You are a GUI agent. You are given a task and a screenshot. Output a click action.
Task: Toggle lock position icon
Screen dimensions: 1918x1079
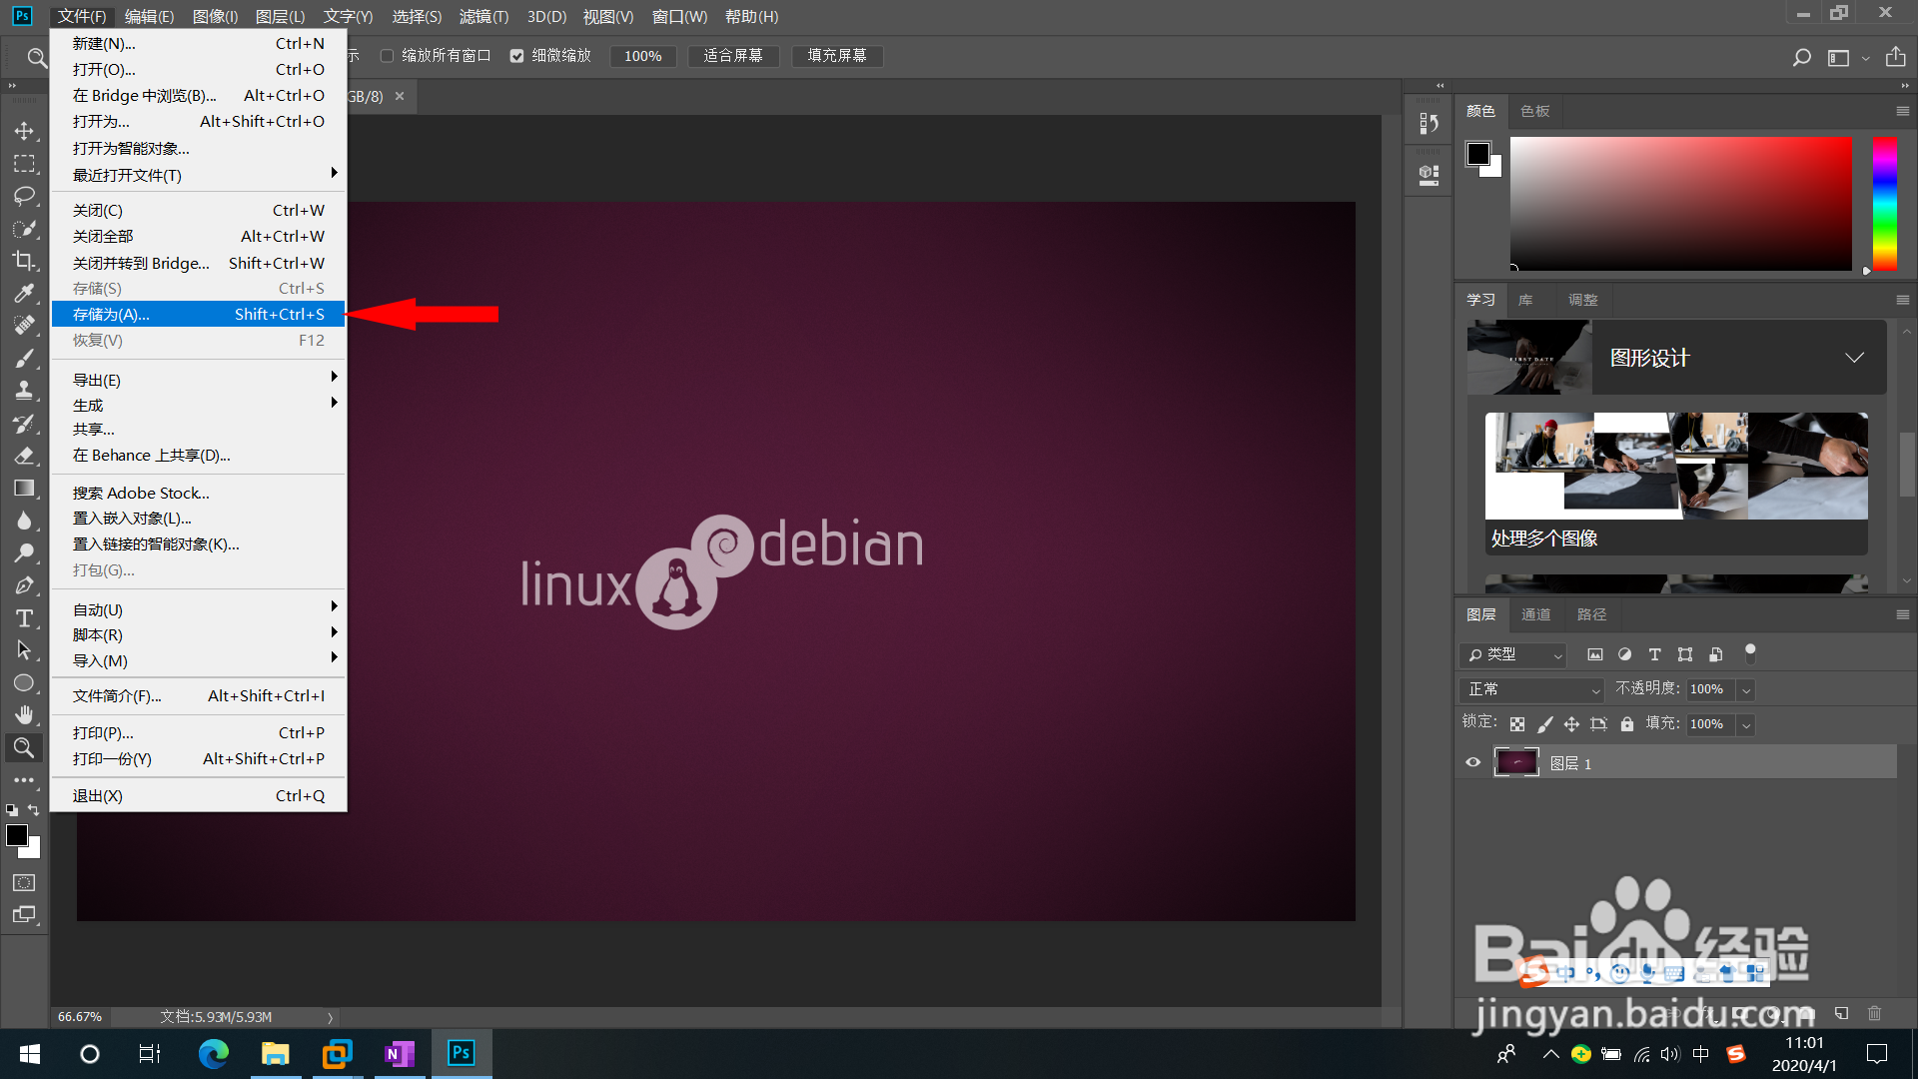point(1571,724)
